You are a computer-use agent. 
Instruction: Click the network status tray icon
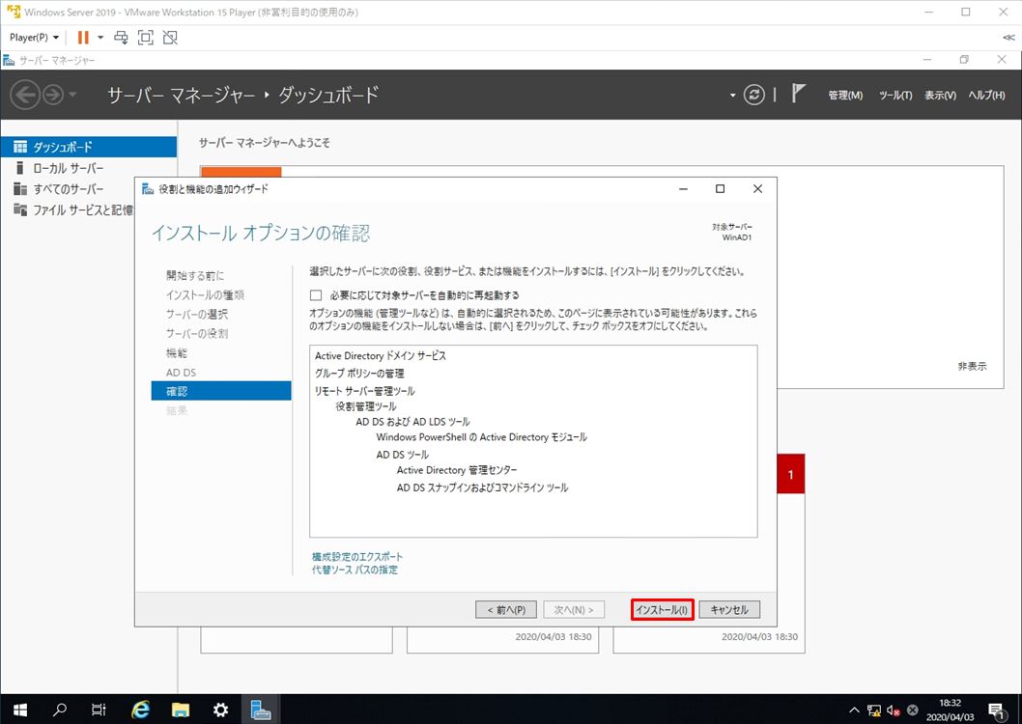(874, 710)
